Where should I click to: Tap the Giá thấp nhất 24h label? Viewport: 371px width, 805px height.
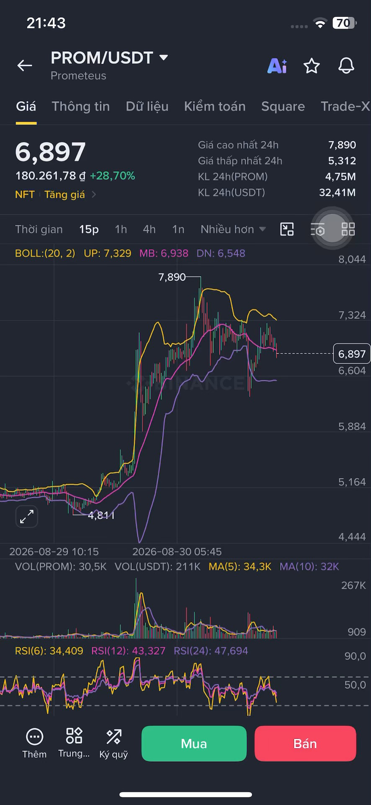[x=240, y=161]
